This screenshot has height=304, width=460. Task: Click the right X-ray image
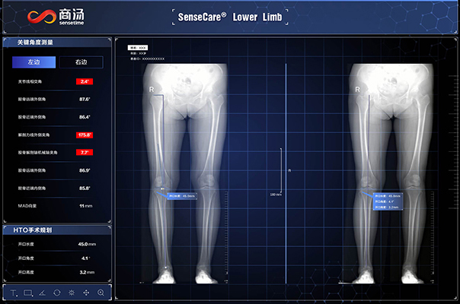(391, 173)
